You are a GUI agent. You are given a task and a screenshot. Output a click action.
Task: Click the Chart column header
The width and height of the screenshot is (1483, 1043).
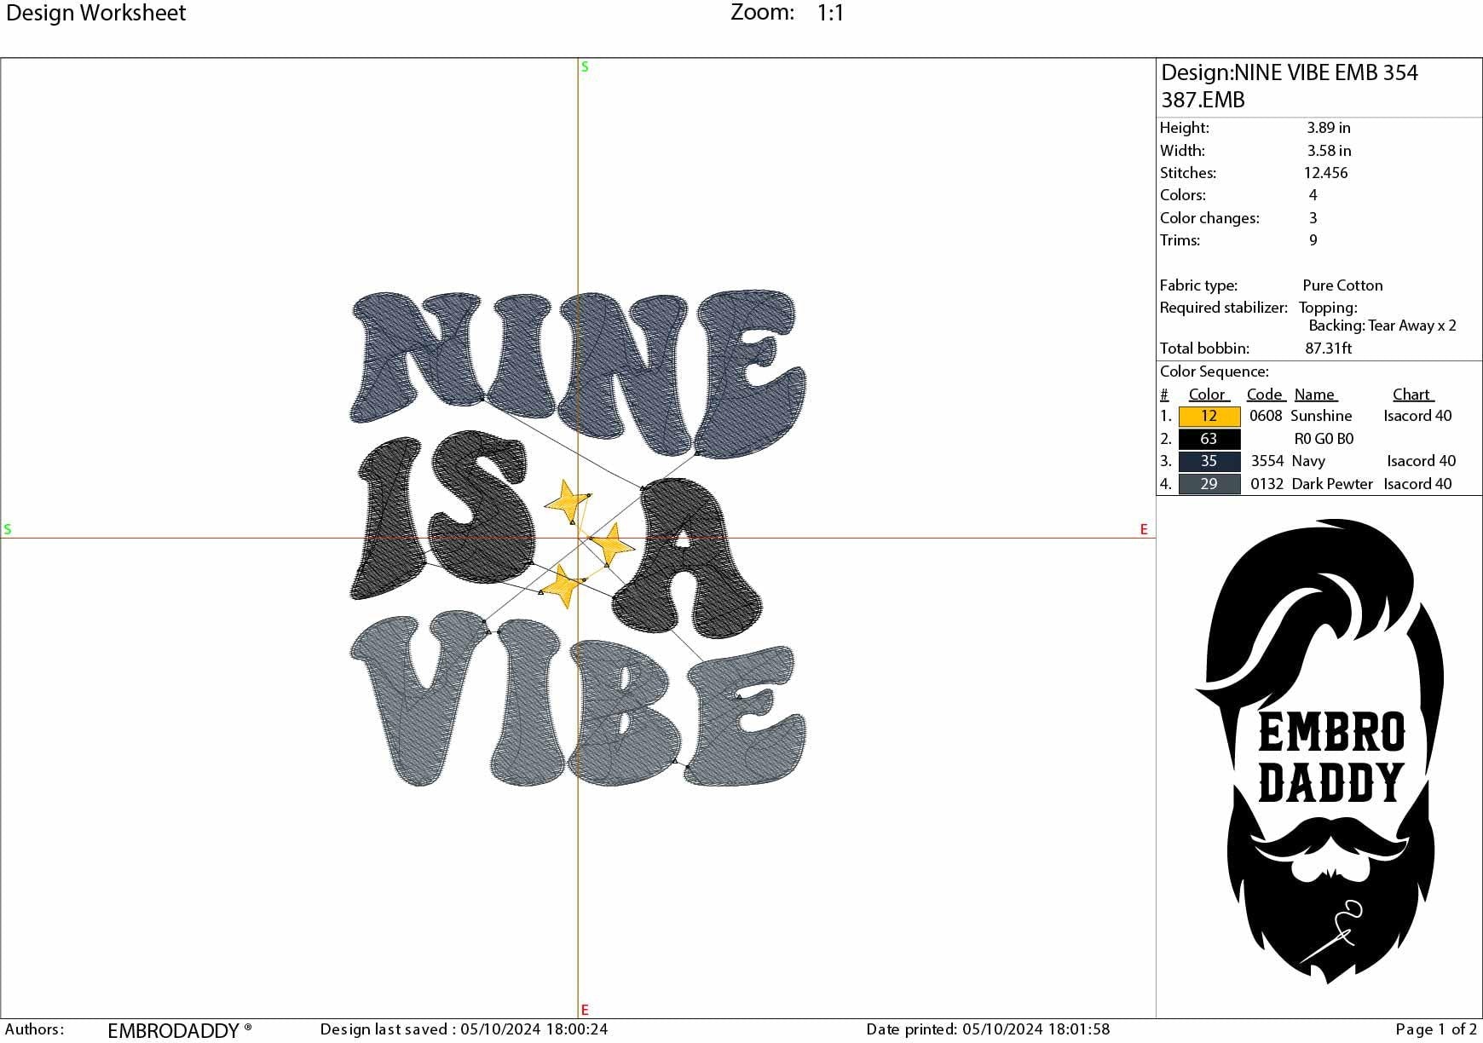[1411, 395]
